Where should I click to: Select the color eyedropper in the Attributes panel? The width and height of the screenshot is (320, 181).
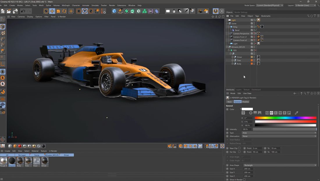point(296,113)
